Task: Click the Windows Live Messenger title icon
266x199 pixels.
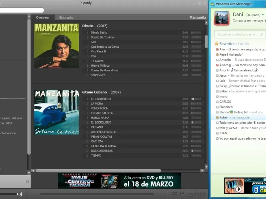Action: tap(212, 4)
